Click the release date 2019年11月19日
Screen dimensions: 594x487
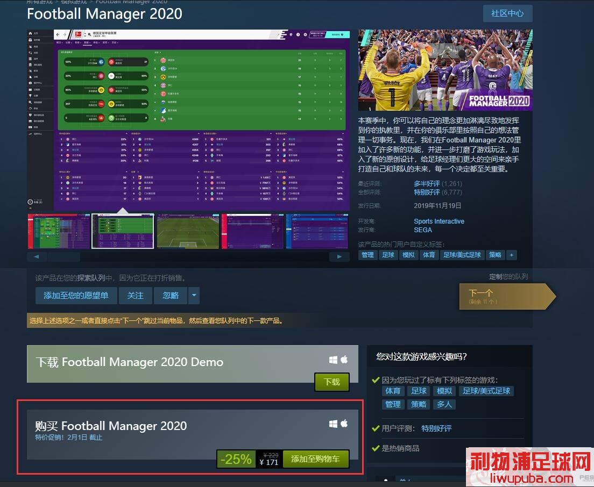[437, 206]
